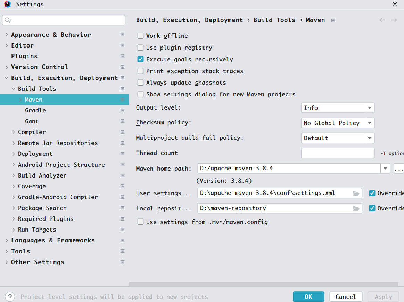Check Show settings dialog for new Maven projects
Screen dimensions: 404x302
[140, 94]
